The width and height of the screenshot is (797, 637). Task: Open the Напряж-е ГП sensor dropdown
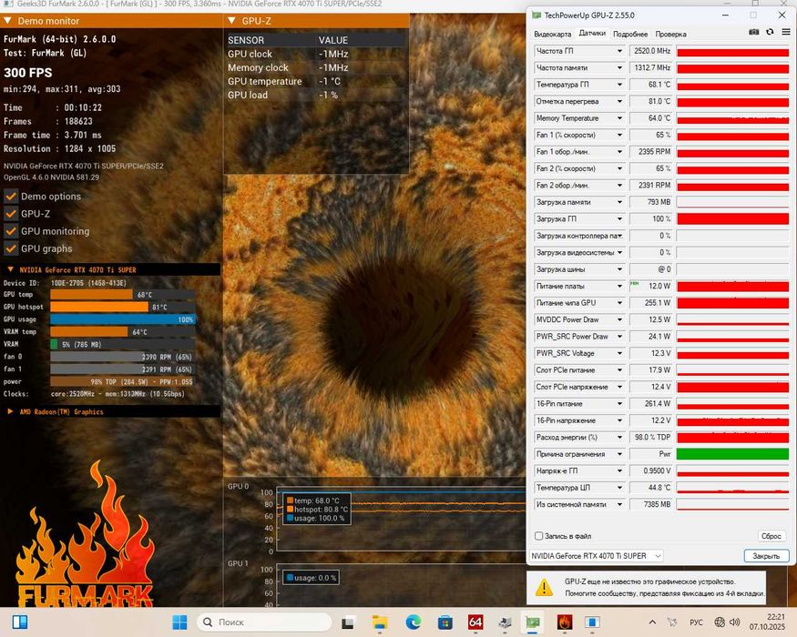pyautogui.click(x=619, y=470)
